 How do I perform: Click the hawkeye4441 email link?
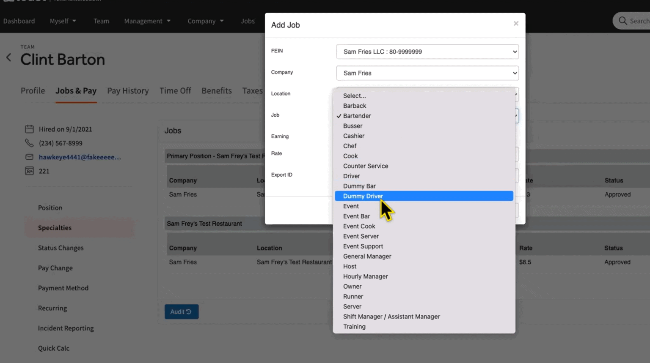click(x=80, y=157)
